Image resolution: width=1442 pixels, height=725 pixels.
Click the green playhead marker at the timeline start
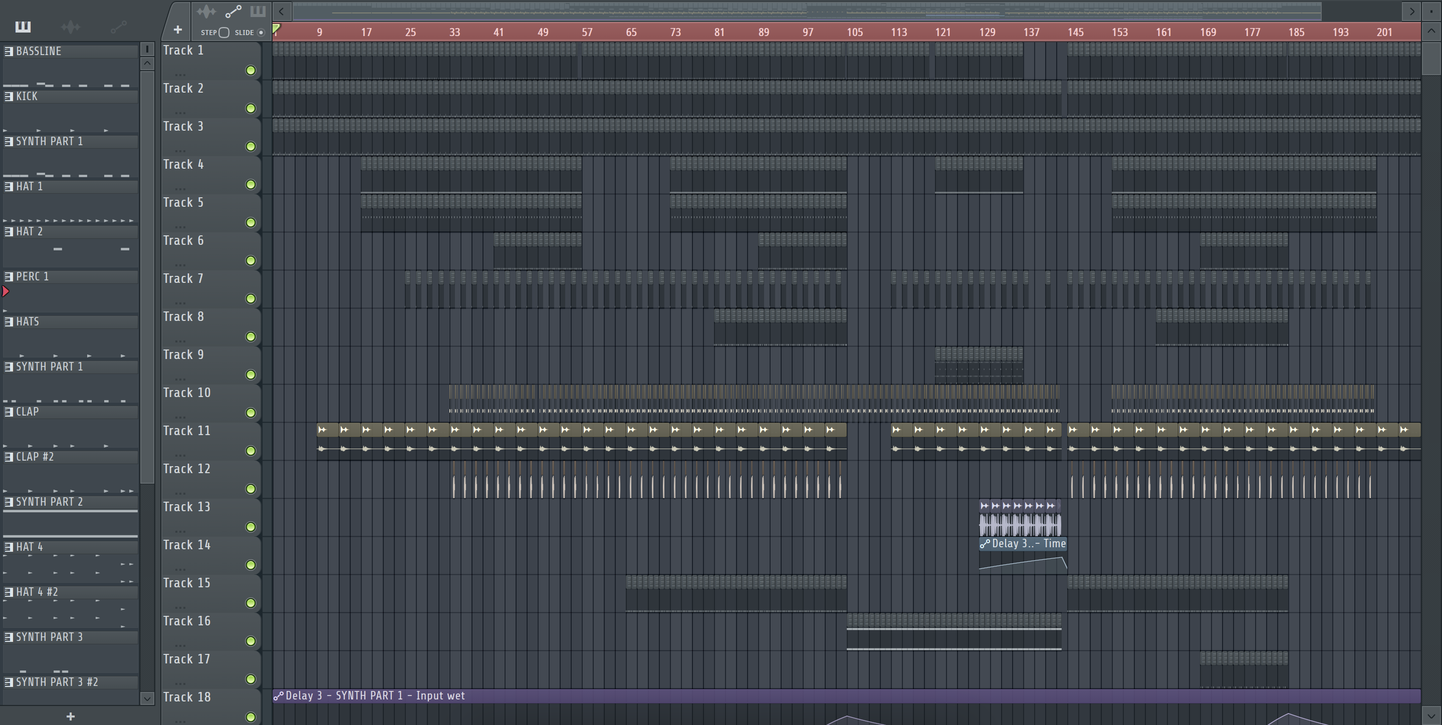[x=276, y=29]
